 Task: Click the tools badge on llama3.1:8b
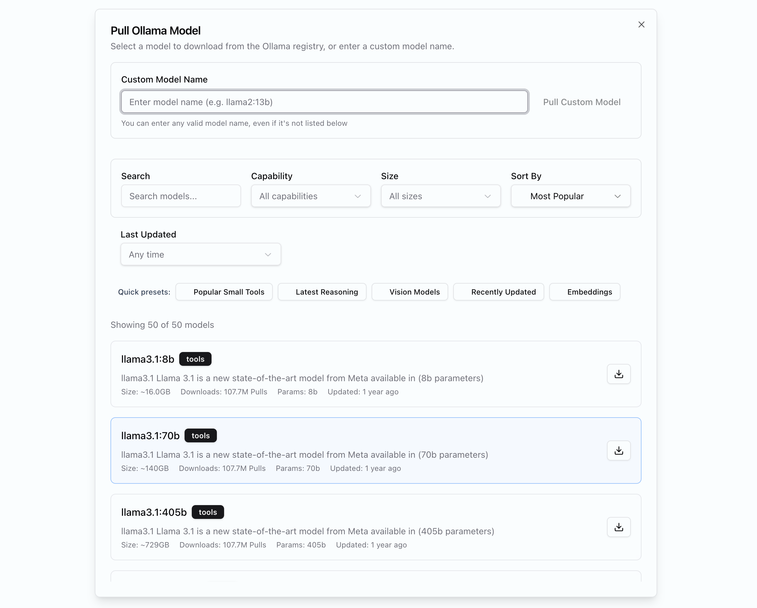tap(195, 359)
